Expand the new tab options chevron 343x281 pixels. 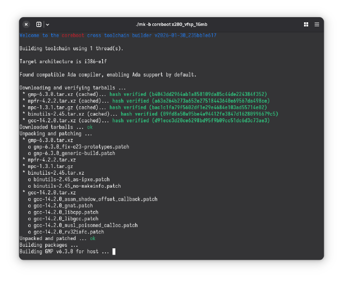(x=47, y=25)
